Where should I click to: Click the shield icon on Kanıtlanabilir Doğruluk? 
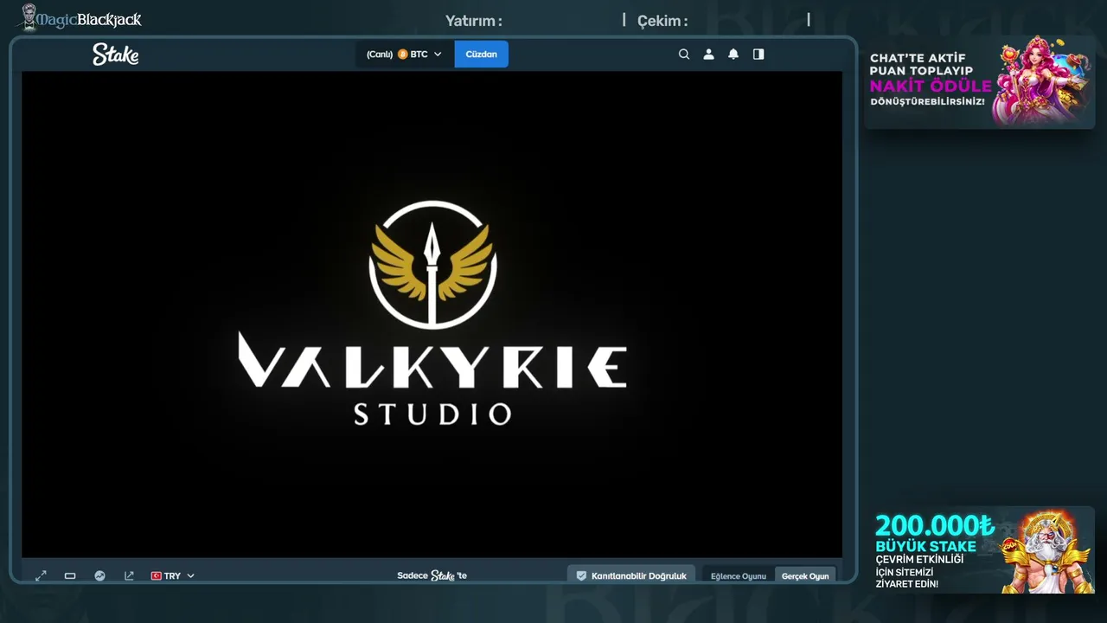[x=581, y=575]
